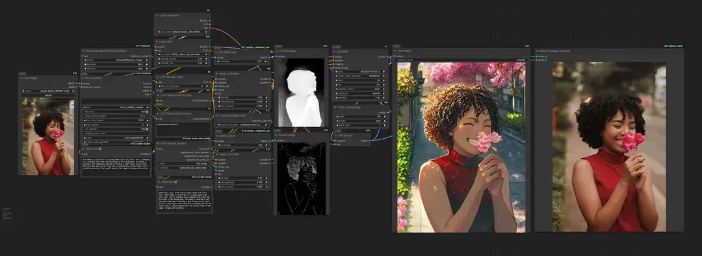Screen dimensions: 702x256
Task: Toggle do_sample in the Florence2Run node
Action: (x=116, y=129)
